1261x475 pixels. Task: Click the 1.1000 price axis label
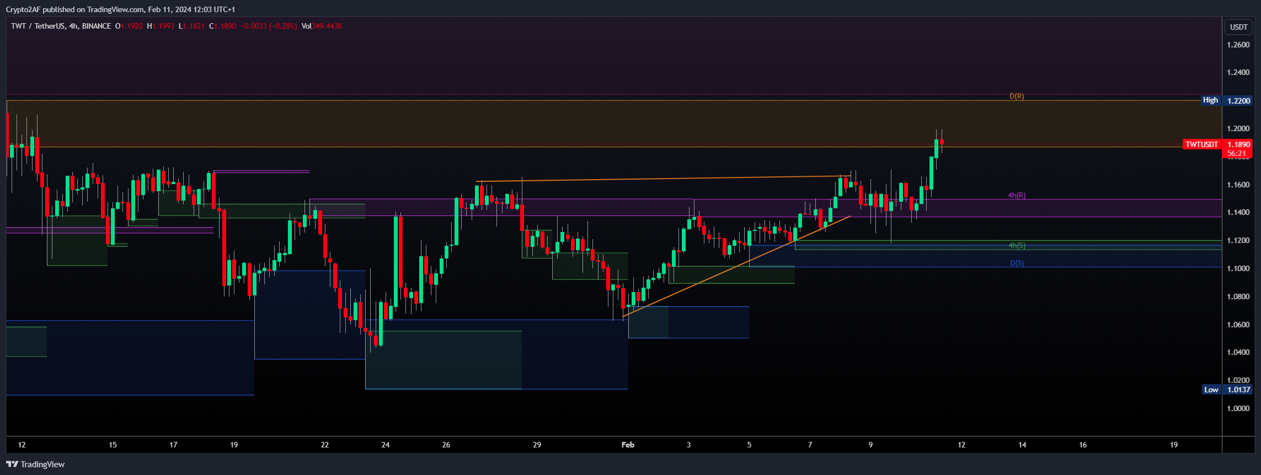tap(1238, 268)
